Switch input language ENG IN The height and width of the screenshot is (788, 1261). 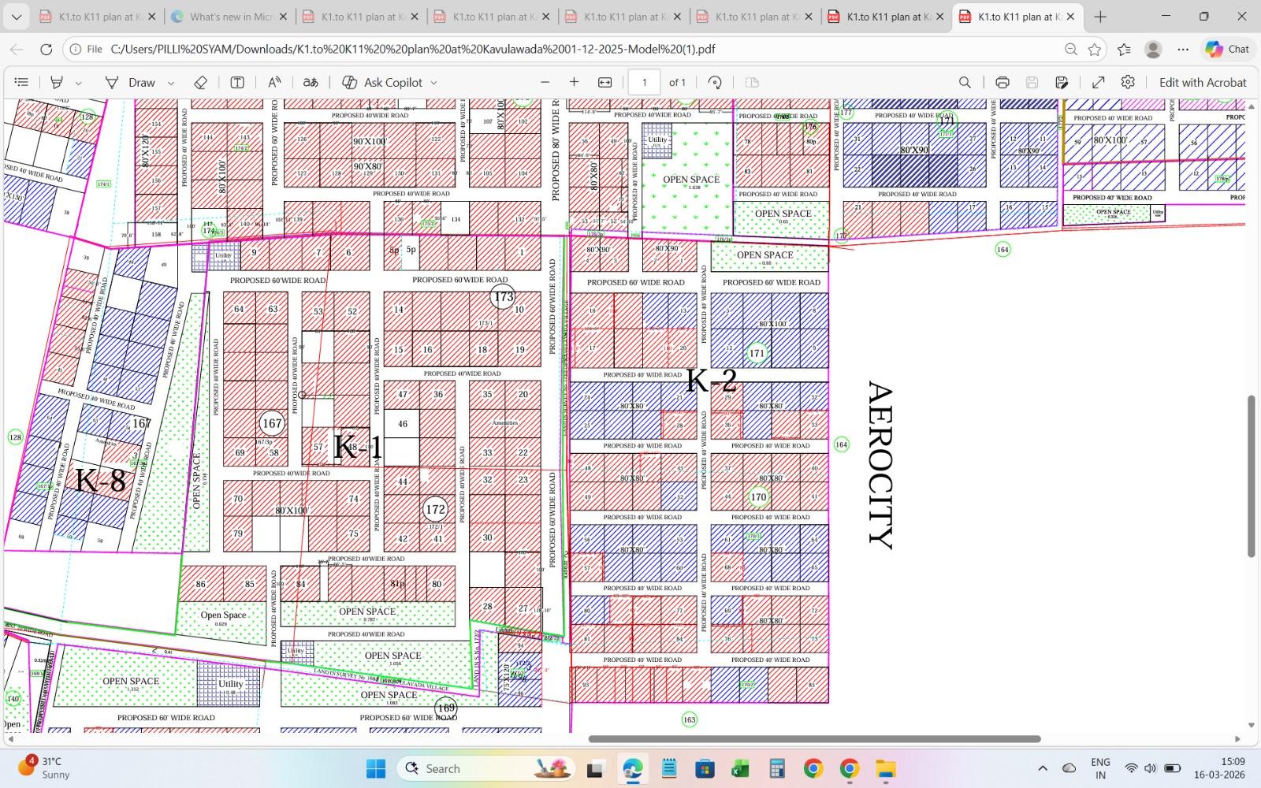click(x=1100, y=768)
